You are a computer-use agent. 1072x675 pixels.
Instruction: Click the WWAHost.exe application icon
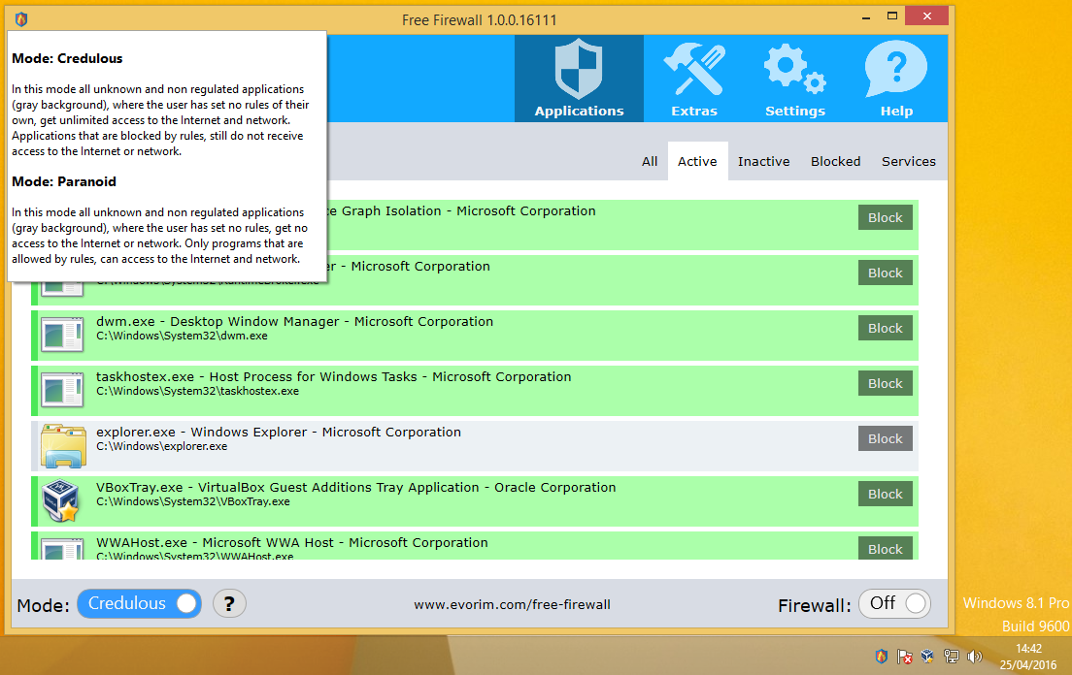click(x=62, y=549)
